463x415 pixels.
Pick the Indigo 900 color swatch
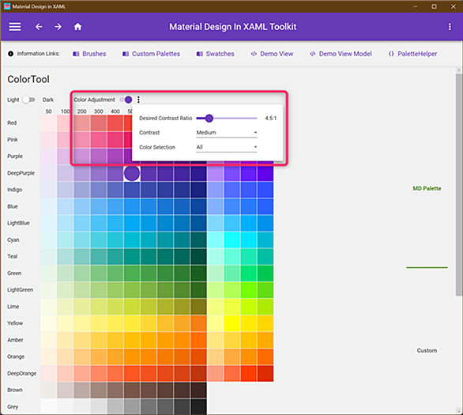pyautogui.click(x=198, y=190)
